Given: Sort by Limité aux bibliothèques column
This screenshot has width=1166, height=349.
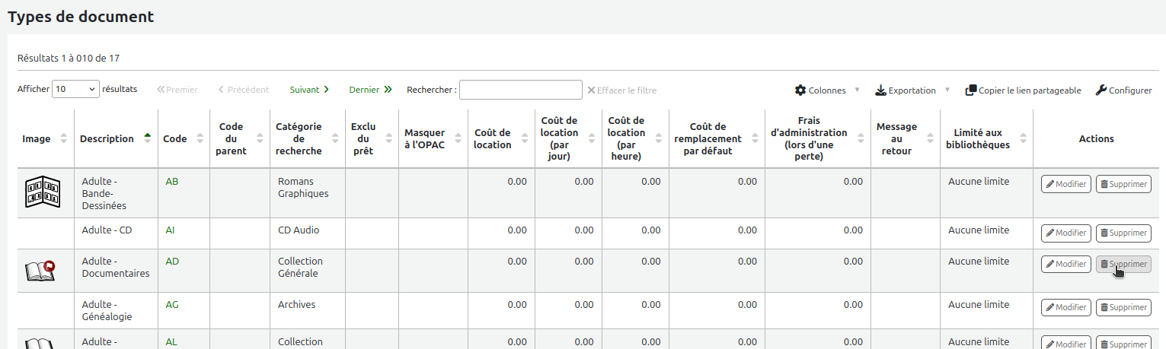Looking at the screenshot, I should click(x=987, y=138).
